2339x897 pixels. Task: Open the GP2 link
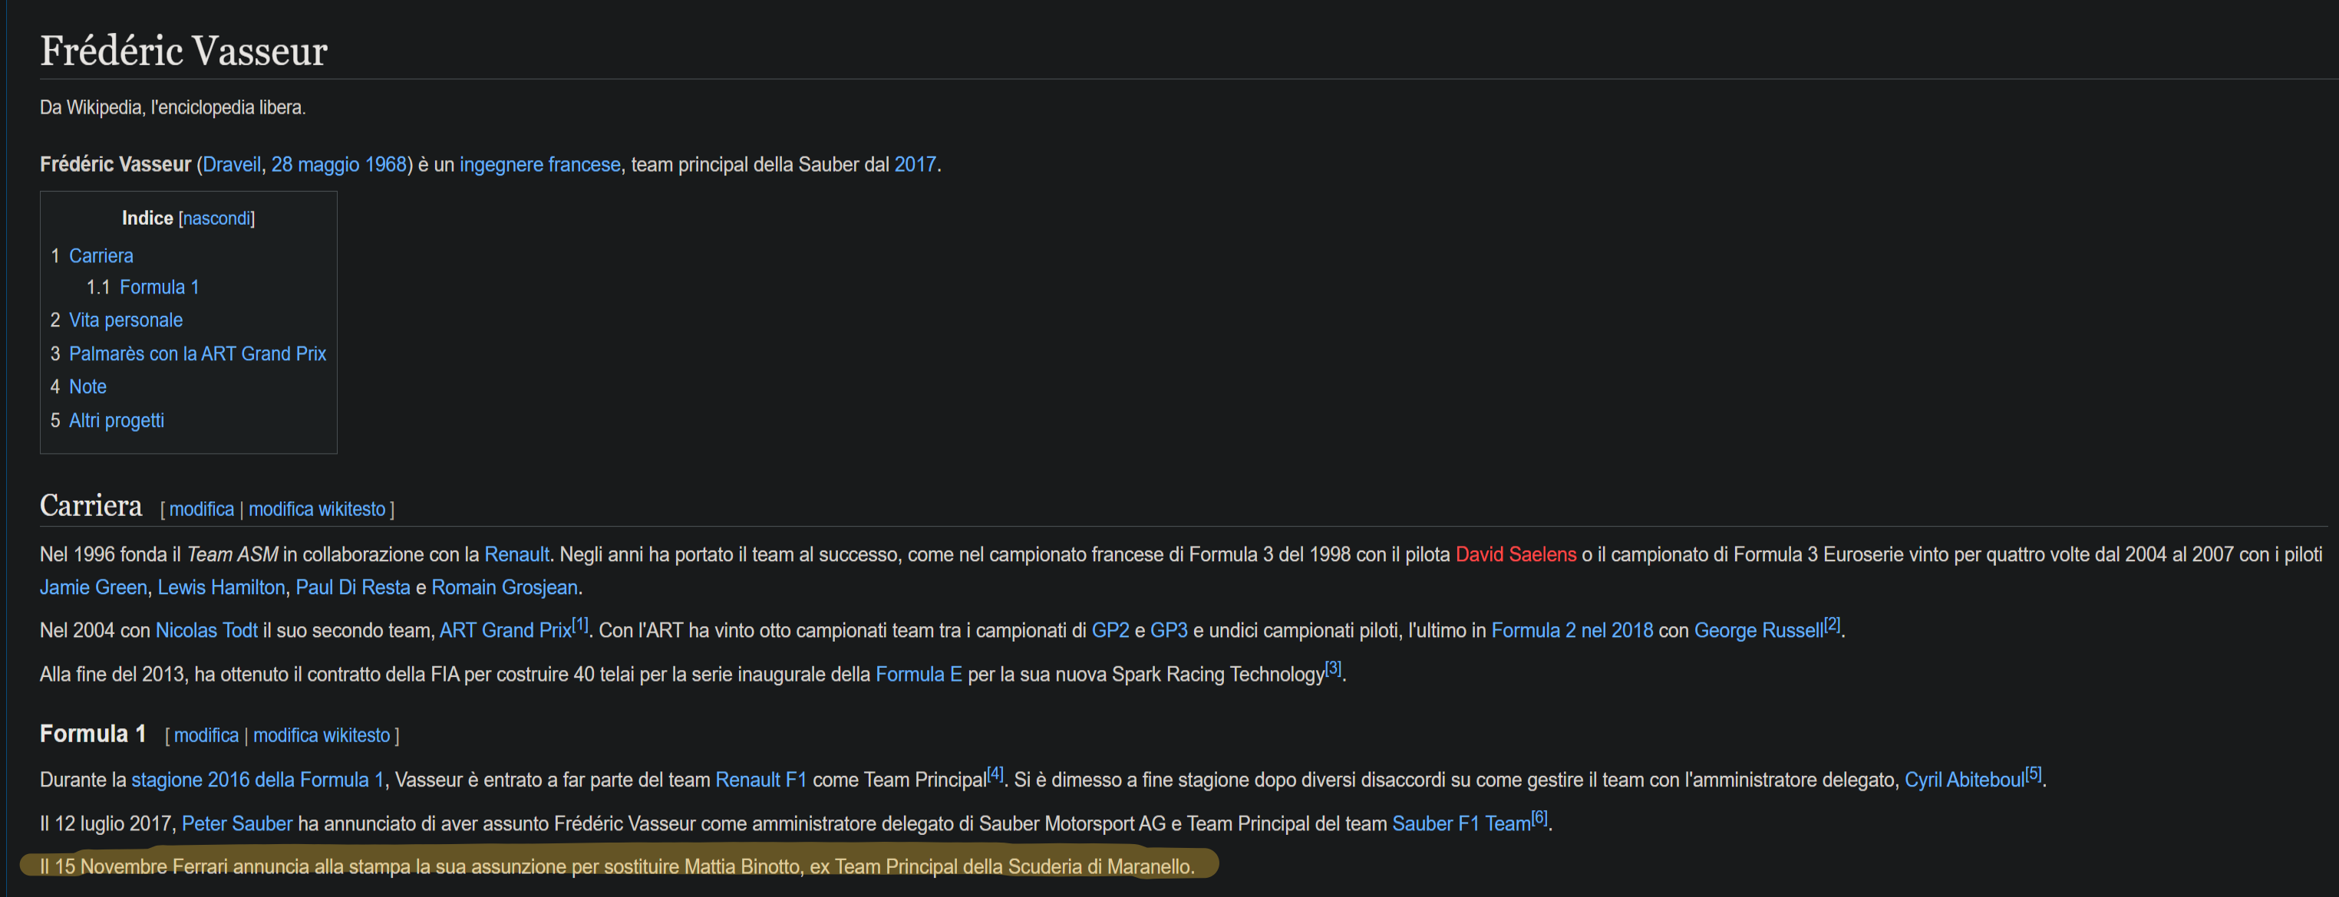[x=1110, y=630]
